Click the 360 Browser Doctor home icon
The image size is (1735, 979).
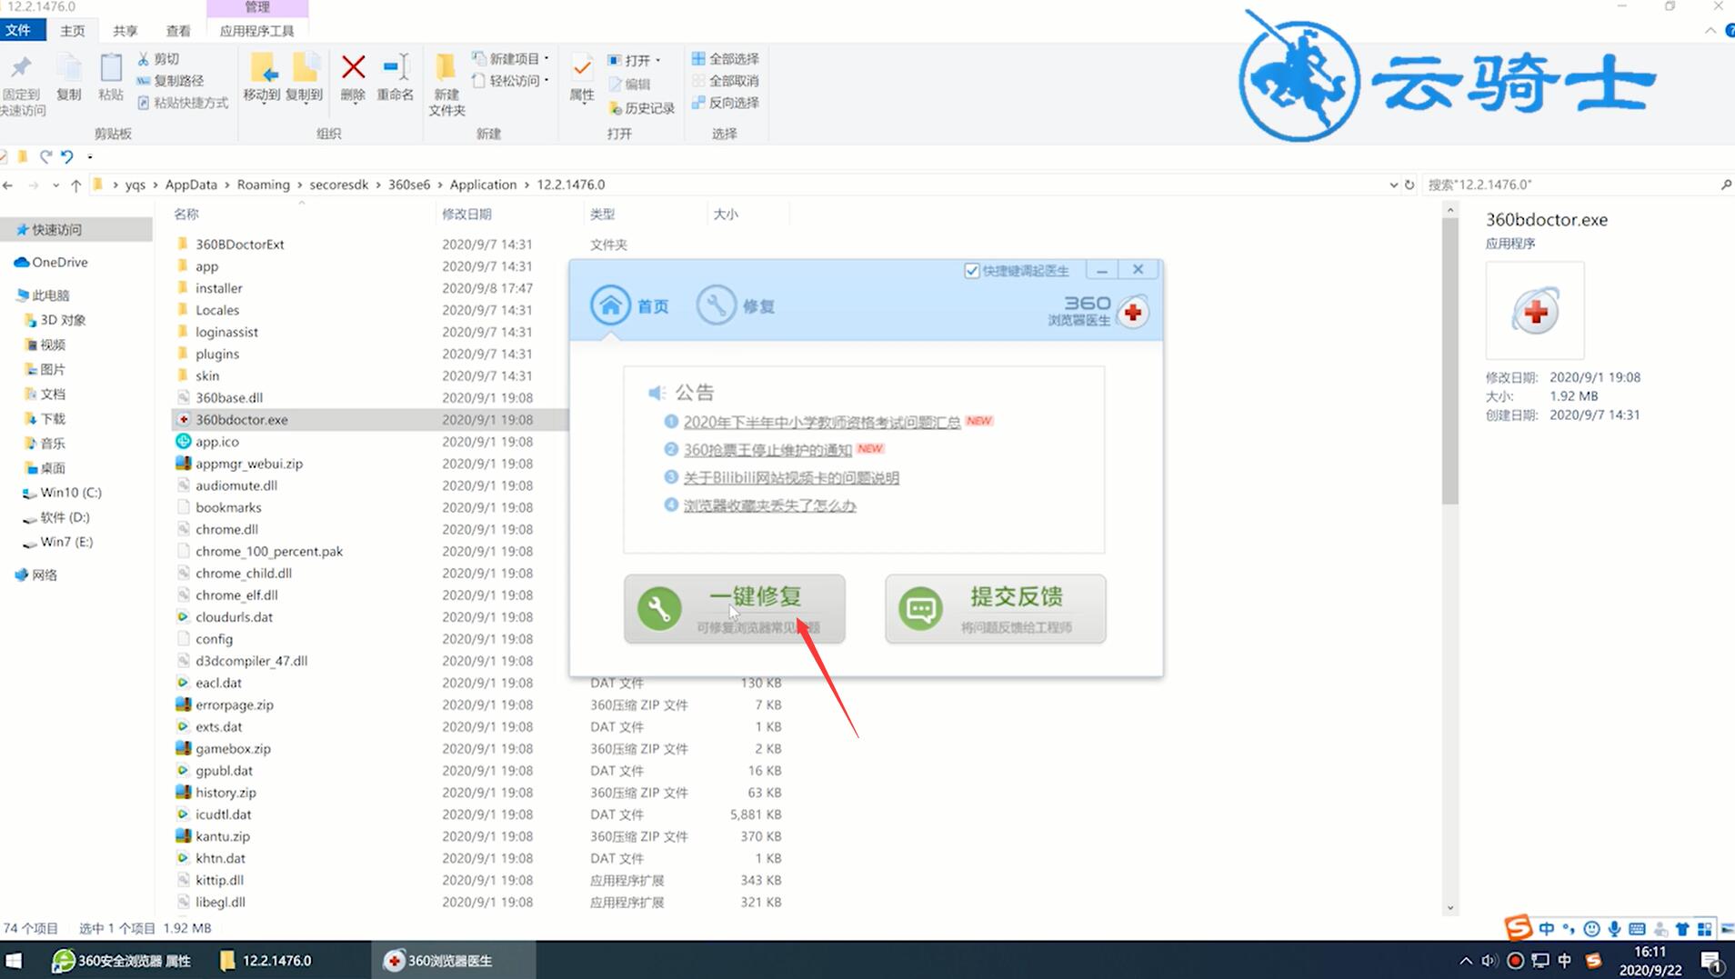tap(610, 306)
